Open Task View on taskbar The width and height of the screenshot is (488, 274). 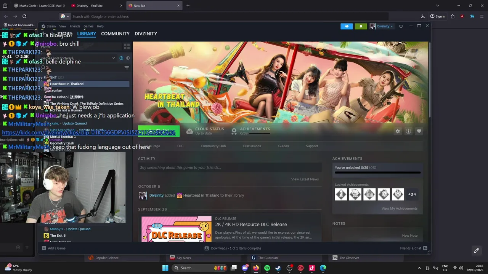tap(234, 268)
